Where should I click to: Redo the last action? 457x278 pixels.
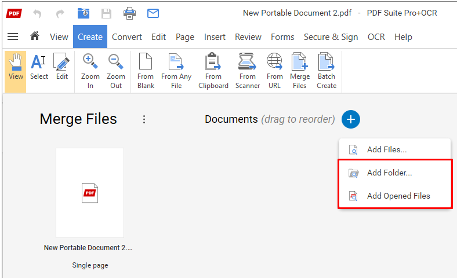click(x=60, y=13)
